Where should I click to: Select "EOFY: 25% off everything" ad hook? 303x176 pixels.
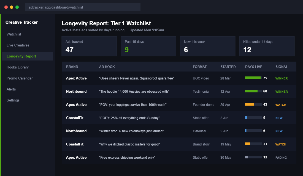point(129,118)
